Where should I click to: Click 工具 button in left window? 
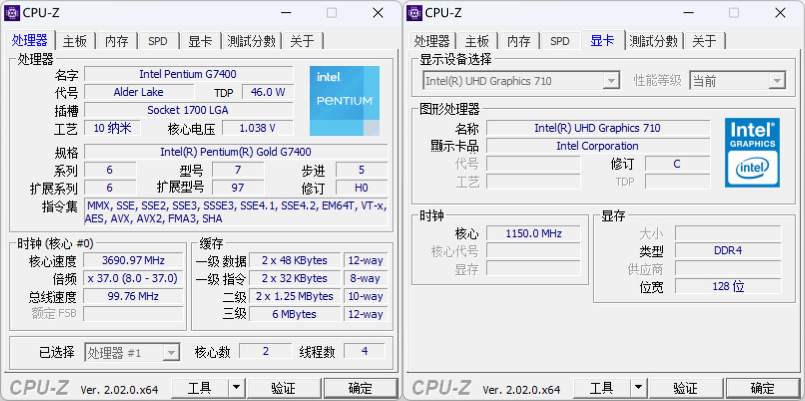(x=200, y=388)
